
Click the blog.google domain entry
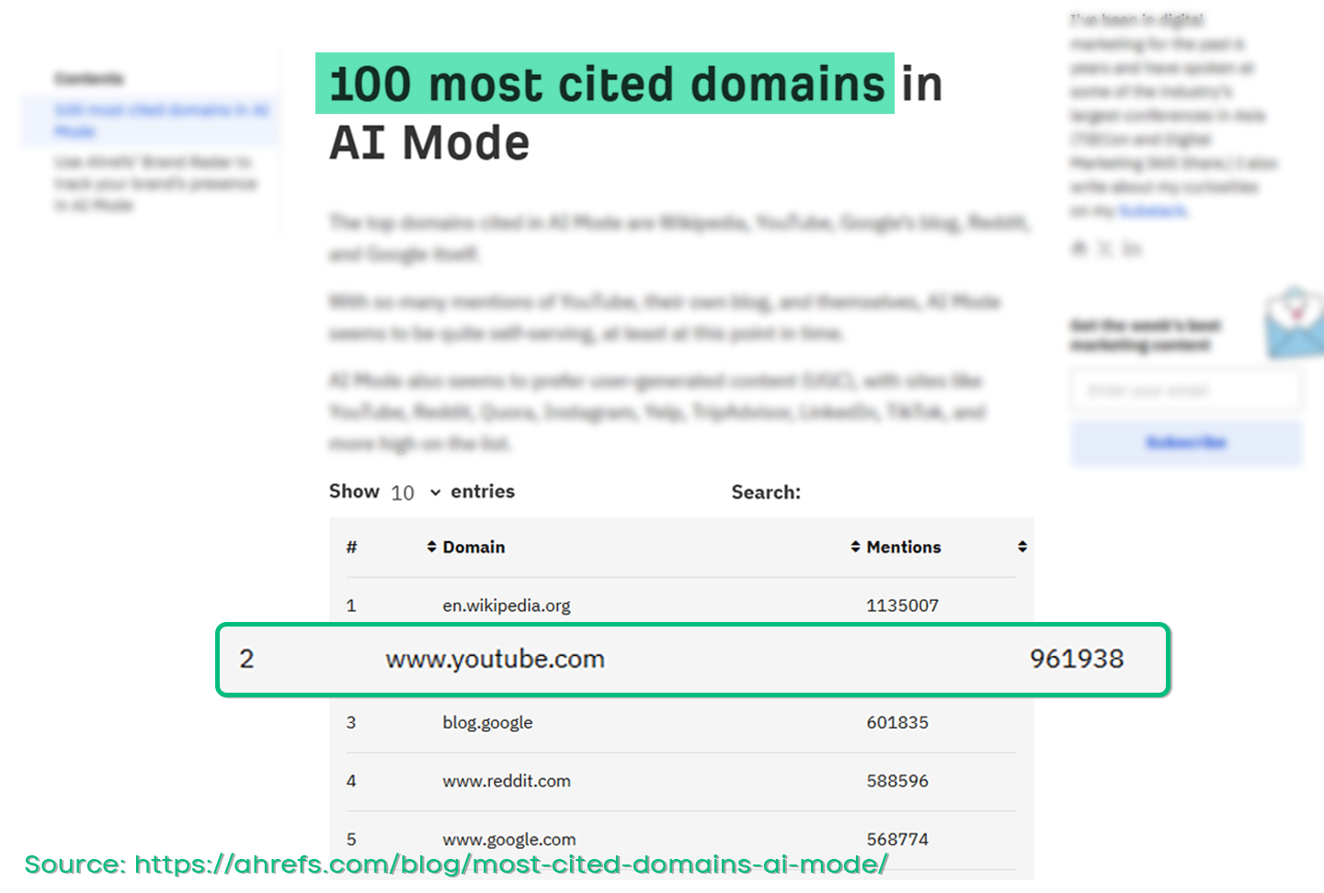(x=488, y=723)
